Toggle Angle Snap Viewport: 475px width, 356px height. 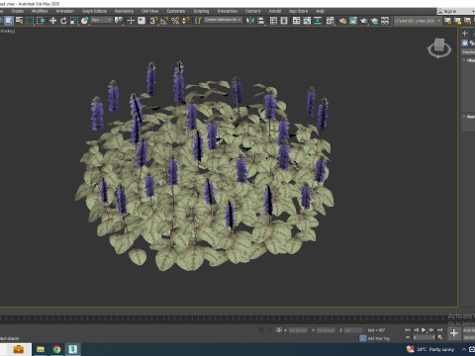164,21
